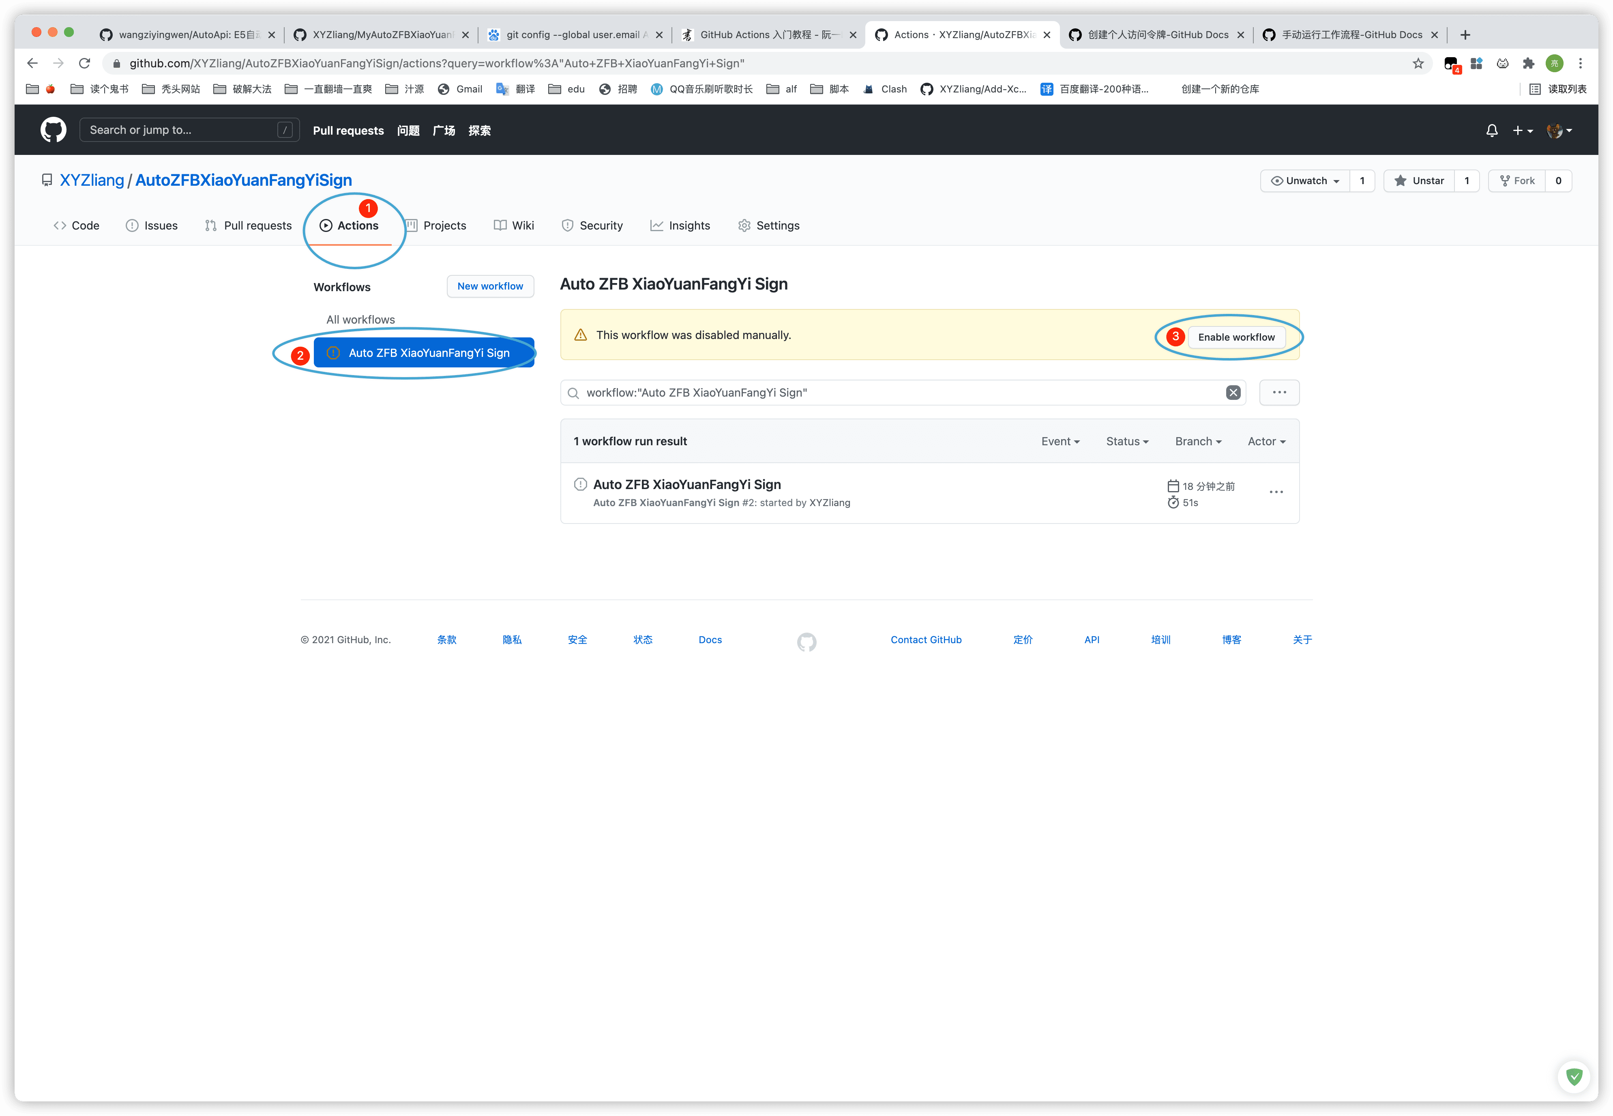1613x1116 pixels.
Task: Toggle the Unwatch button for repository
Action: pyautogui.click(x=1305, y=181)
